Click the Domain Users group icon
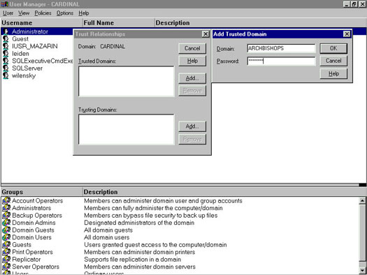This screenshot has width=367, height=275. click(x=6, y=237)
